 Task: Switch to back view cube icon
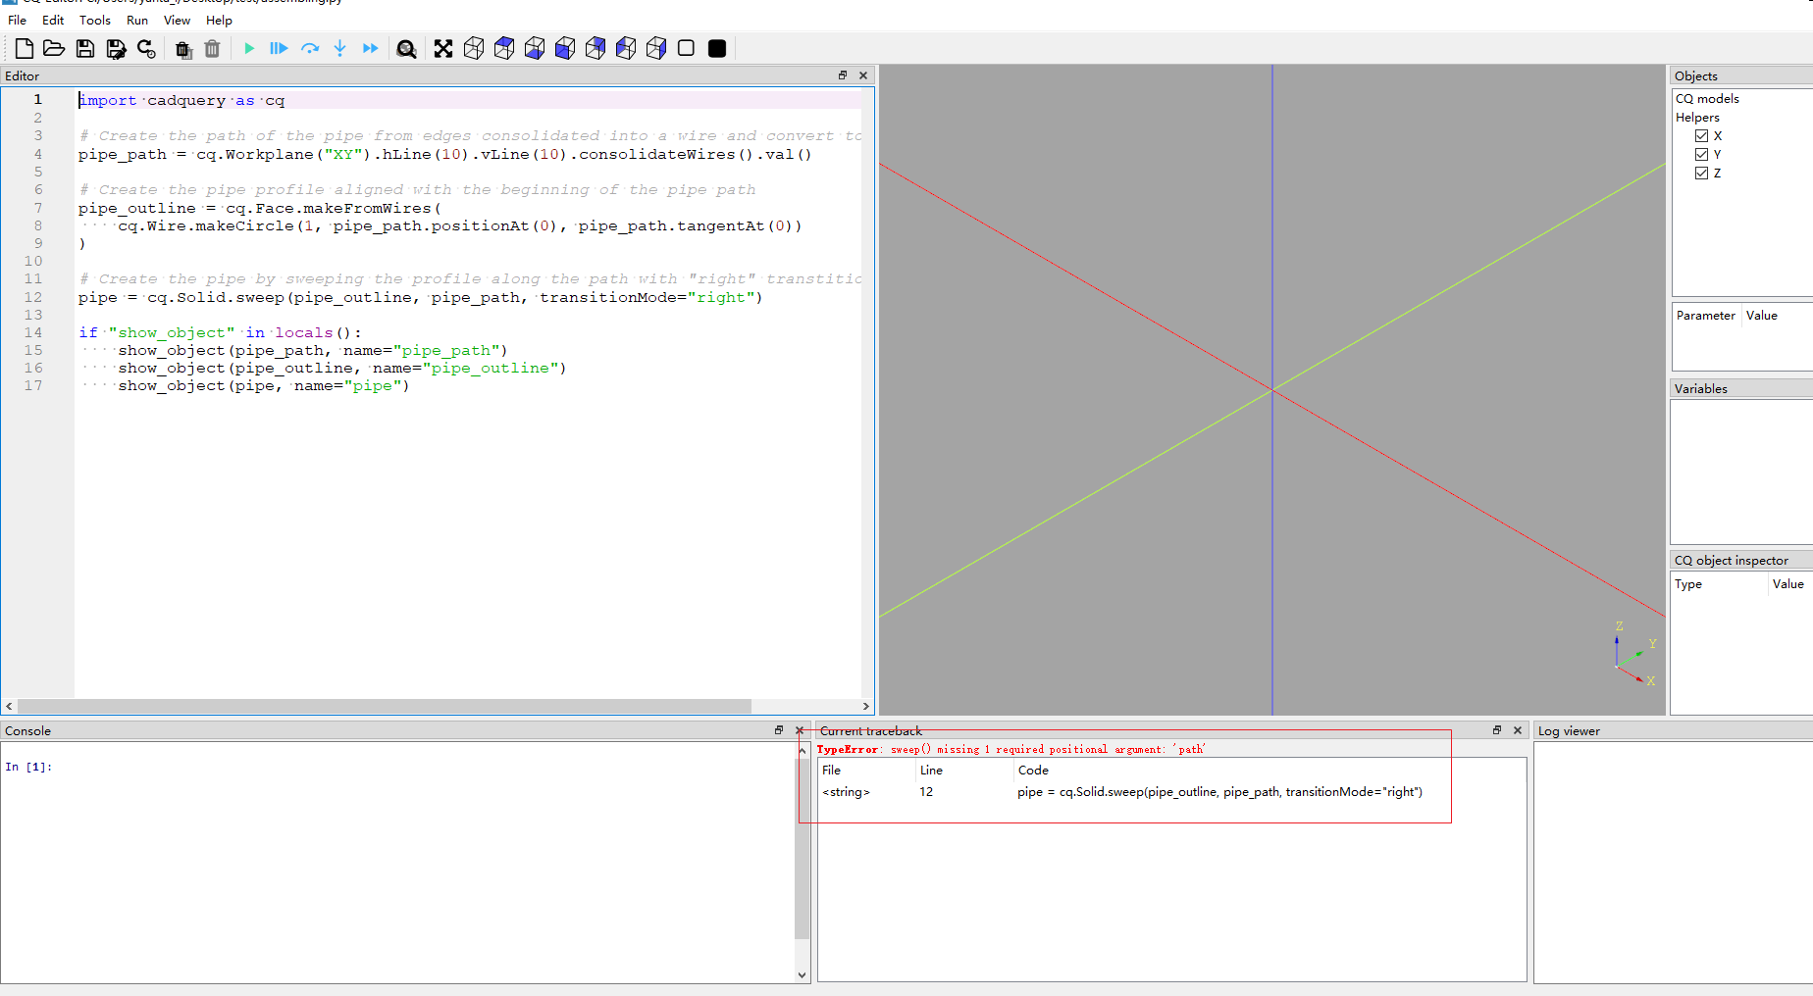point(596,48)
